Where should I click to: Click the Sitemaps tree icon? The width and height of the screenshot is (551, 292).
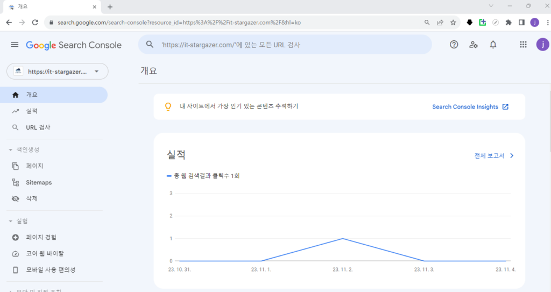coord(15,182)
